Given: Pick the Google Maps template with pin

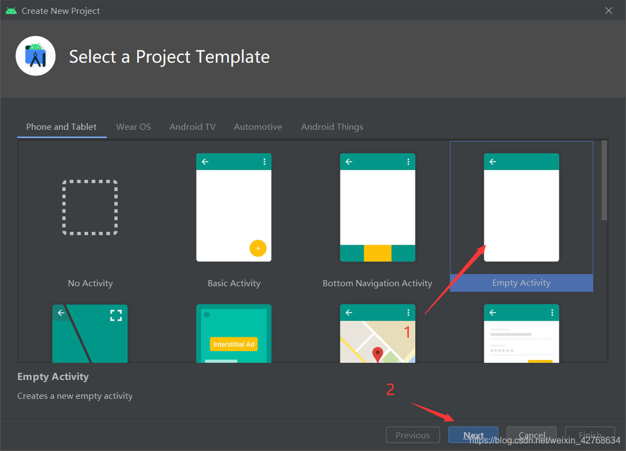Looking at the screenshot, I should coord(377,333).
